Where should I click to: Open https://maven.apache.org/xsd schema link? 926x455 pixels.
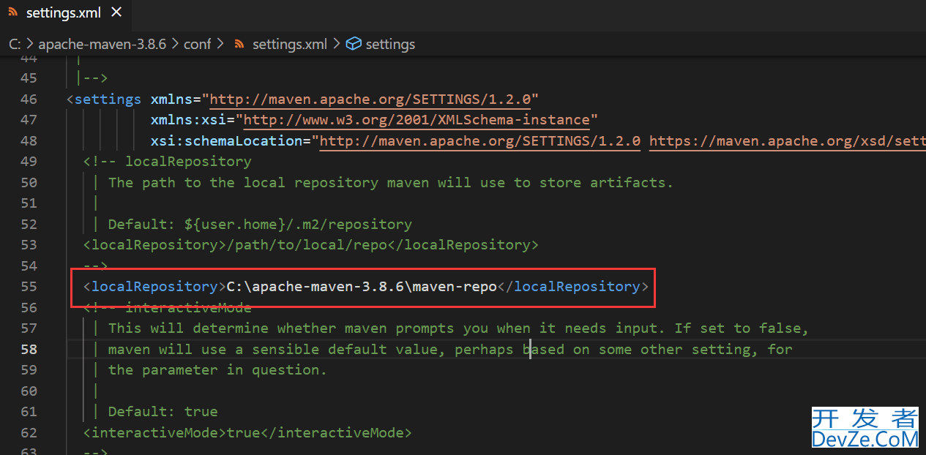click(x=787, y=140)
